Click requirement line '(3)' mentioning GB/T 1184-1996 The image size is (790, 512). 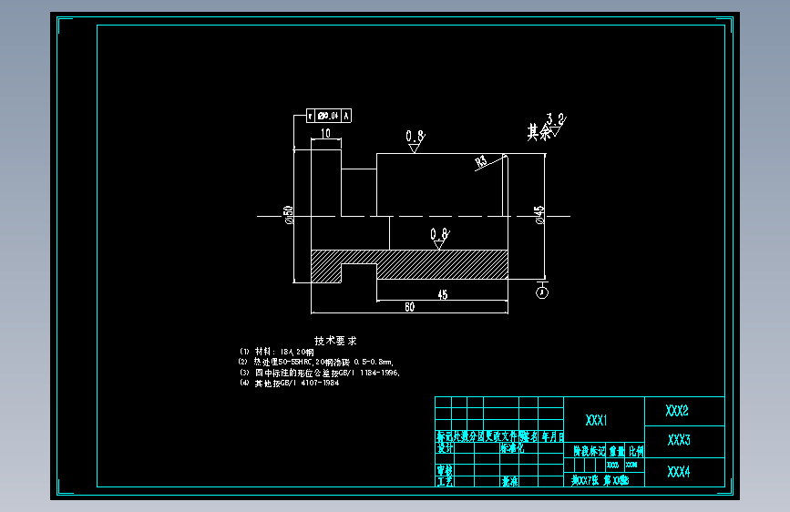point(320,373)
